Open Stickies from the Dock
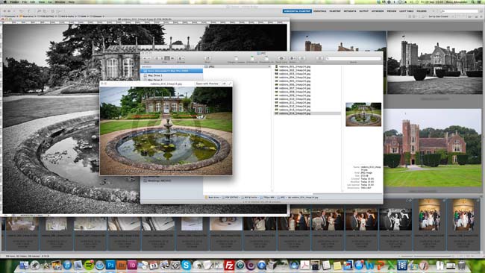 (337, 265)
